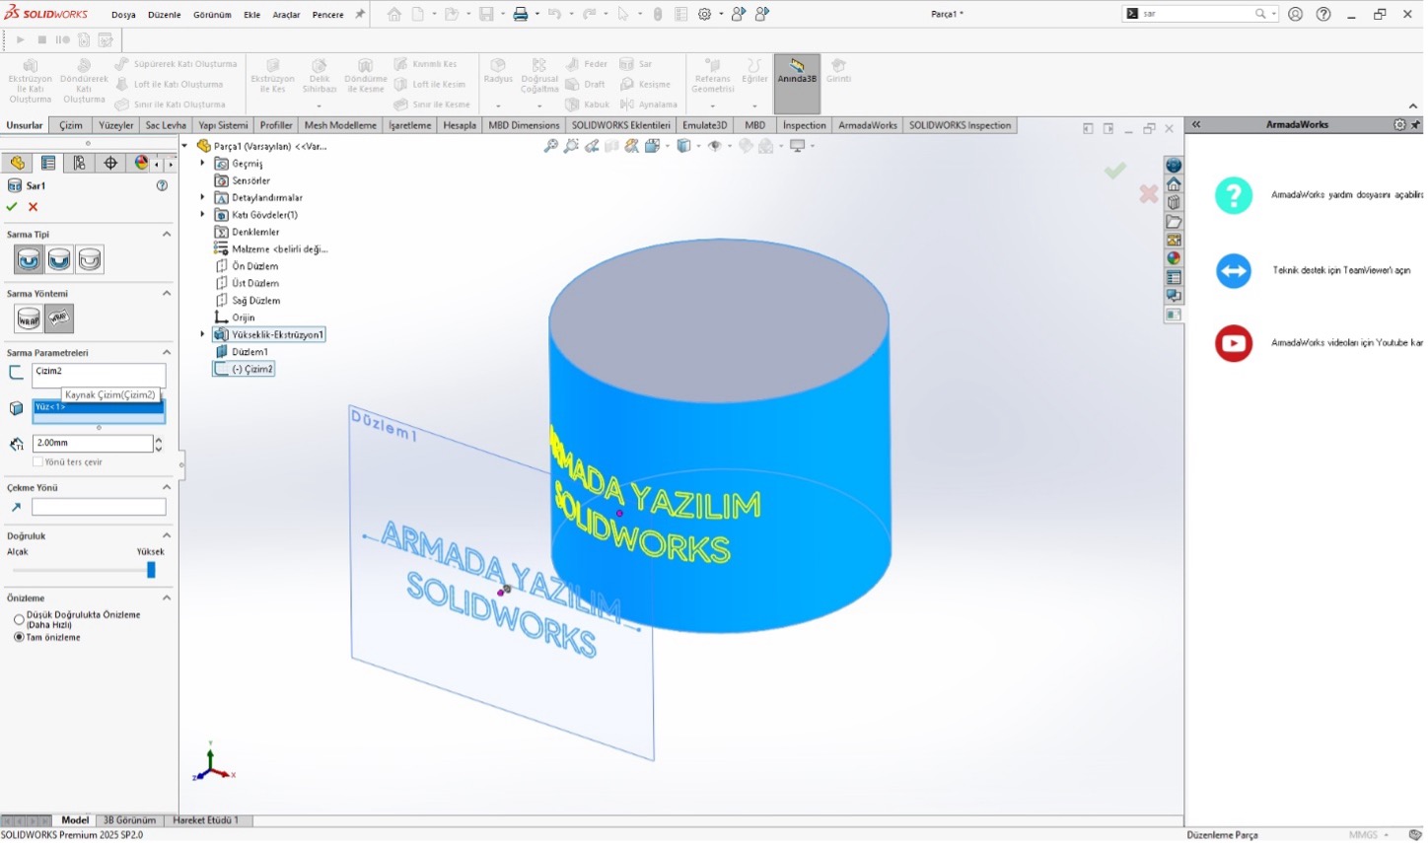Click the ArmadaWorks help question mark icon
This screenshot has width=1428, height=843.
pyautogui.click(x=1234, y=195)
